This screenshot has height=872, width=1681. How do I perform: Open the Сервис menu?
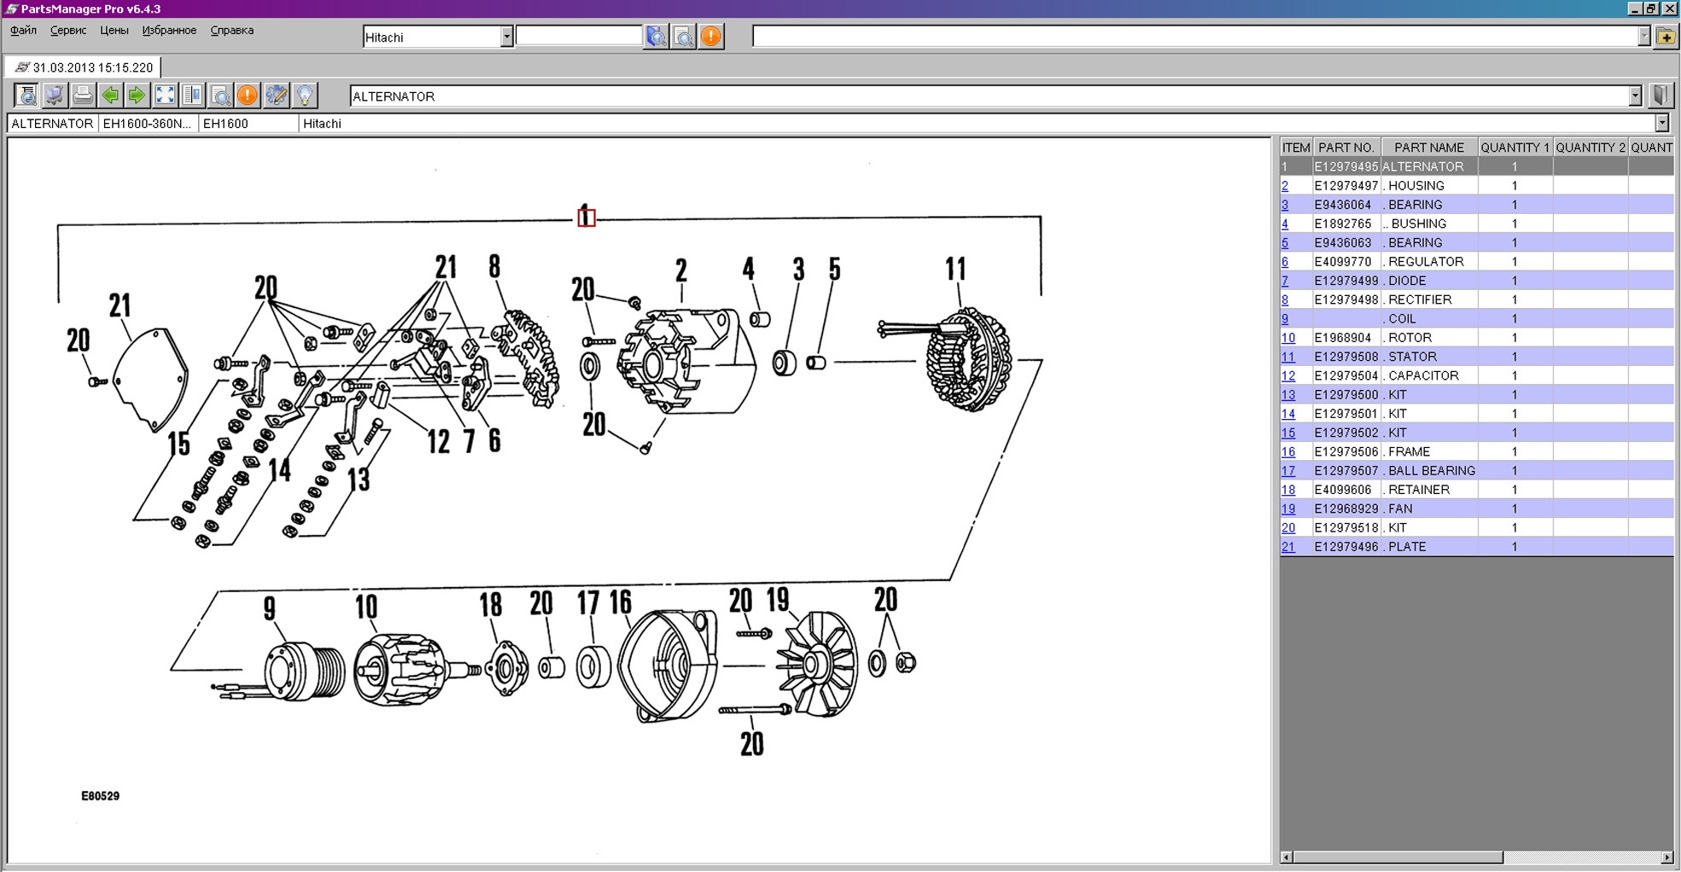tap(68, 31)
